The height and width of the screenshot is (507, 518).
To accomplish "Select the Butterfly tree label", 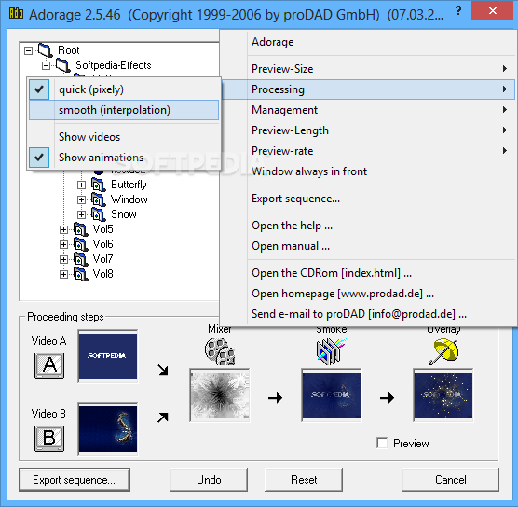I will click(129, 185).
